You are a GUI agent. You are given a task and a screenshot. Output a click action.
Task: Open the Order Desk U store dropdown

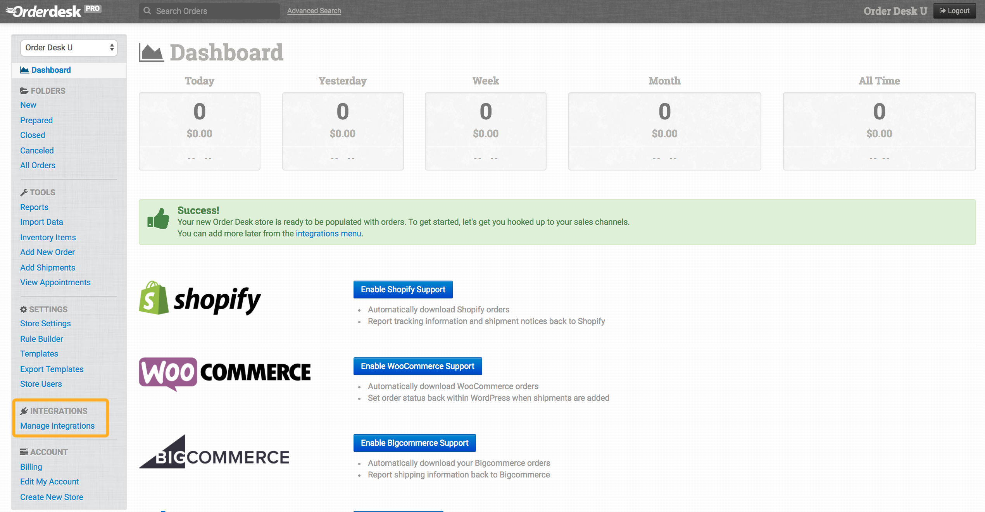pos(69,48)
